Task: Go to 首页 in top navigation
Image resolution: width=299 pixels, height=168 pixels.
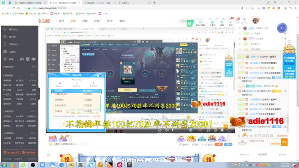Action: pyautogui.click(x=62, y=21)
